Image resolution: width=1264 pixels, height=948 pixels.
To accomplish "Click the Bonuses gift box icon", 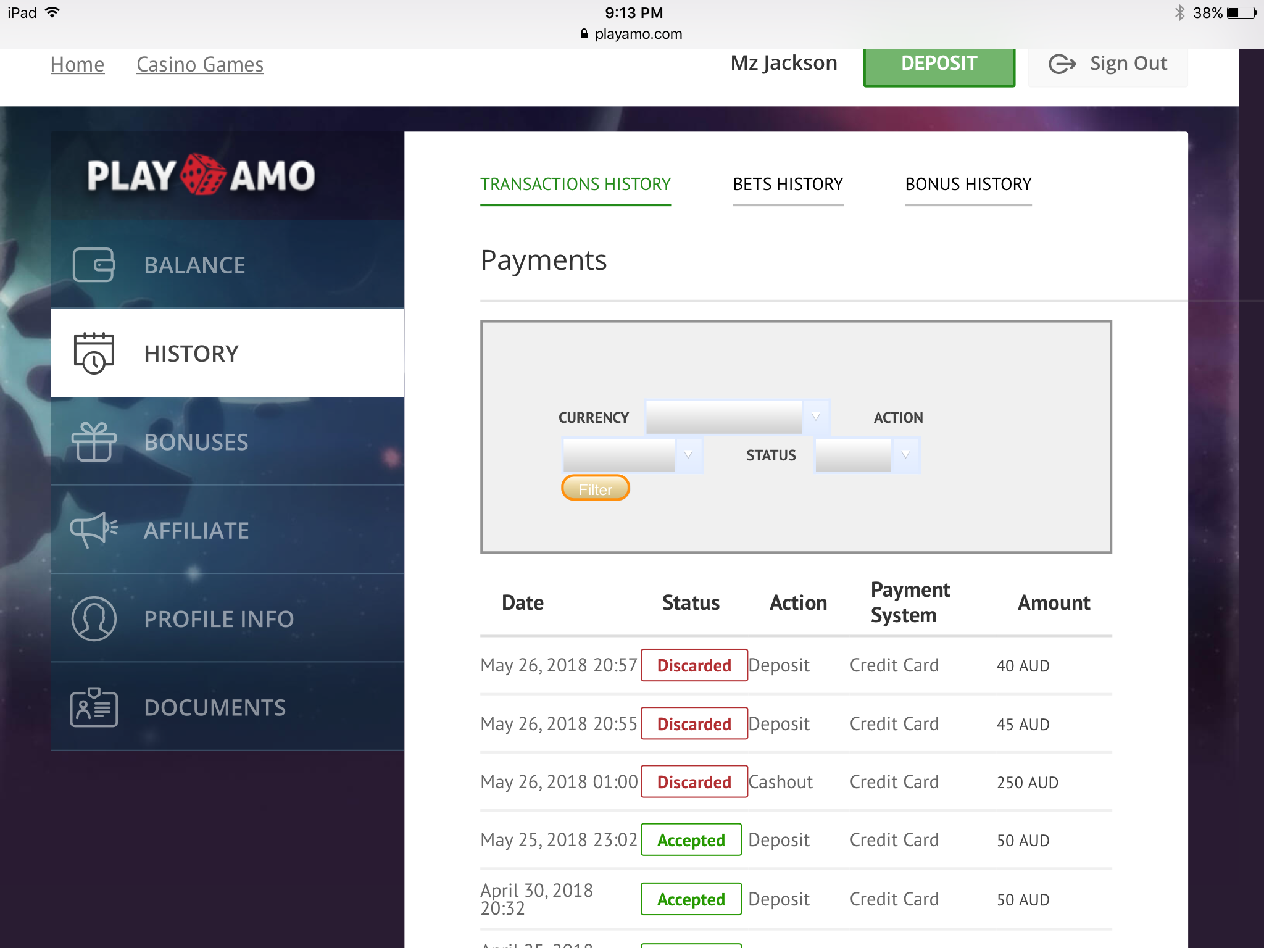I will point(94,442).
